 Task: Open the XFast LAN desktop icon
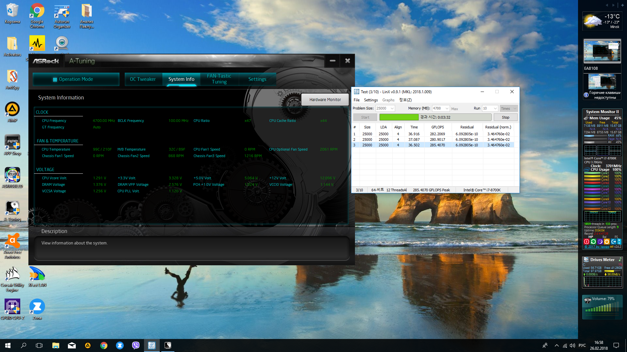pyautogui.click(x=37, y=274)
